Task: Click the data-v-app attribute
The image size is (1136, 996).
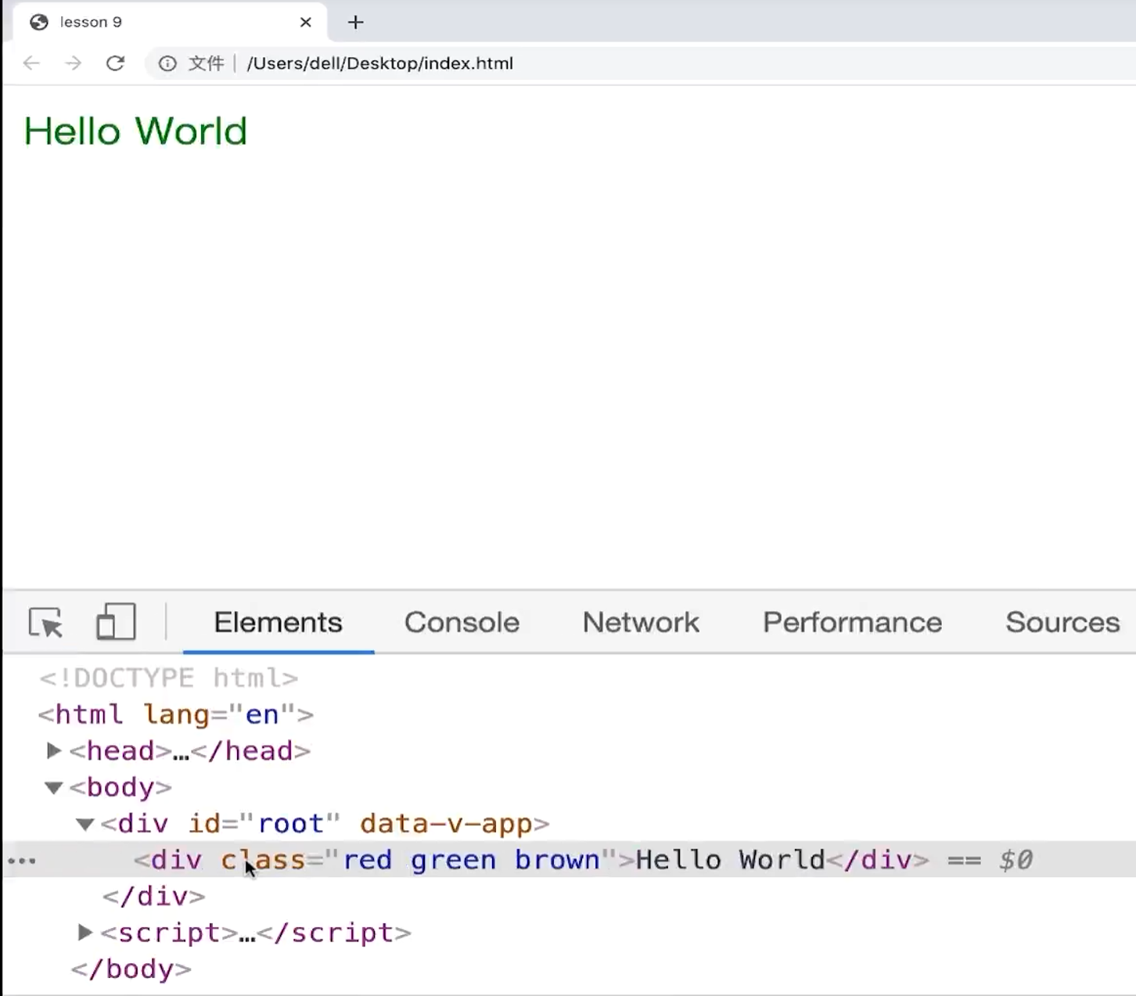Action: point(445,824)
